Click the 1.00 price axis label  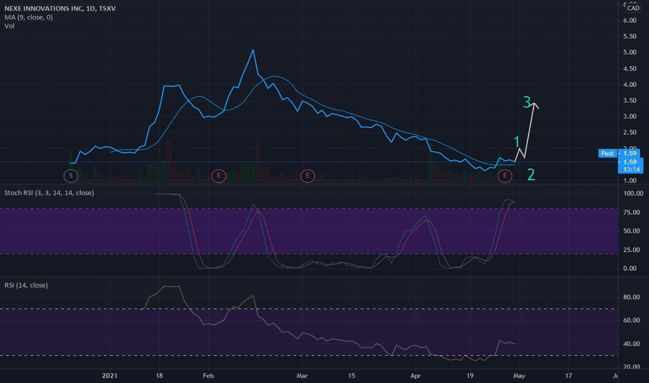pyautogui.click(x=630, y=180)
